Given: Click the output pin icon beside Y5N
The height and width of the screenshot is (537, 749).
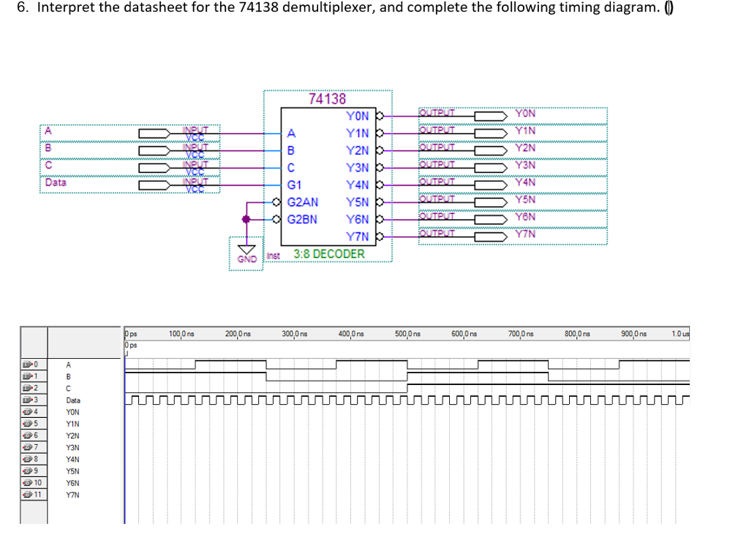Looking at the screenshot, I should coord(491,202).
